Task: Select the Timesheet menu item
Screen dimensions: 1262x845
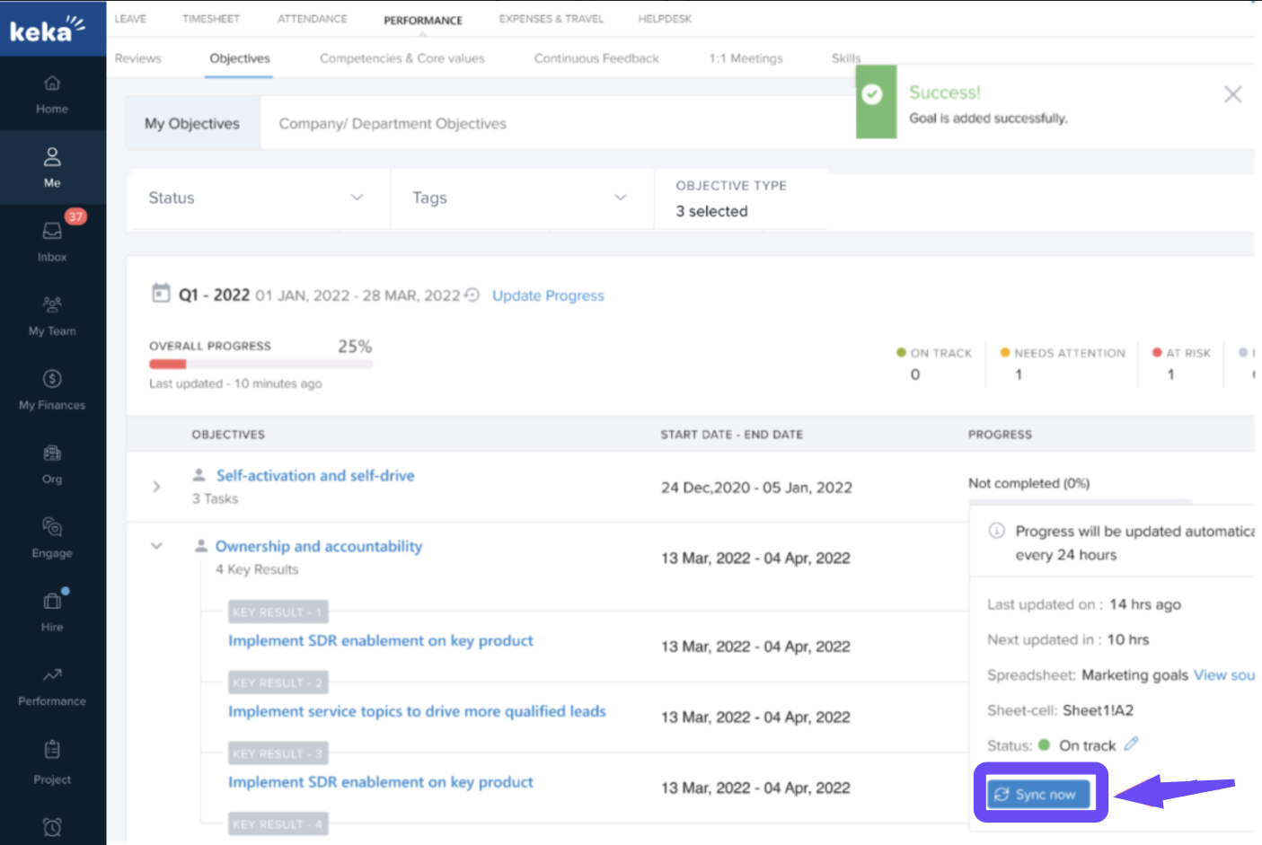Action: (211, 19)
